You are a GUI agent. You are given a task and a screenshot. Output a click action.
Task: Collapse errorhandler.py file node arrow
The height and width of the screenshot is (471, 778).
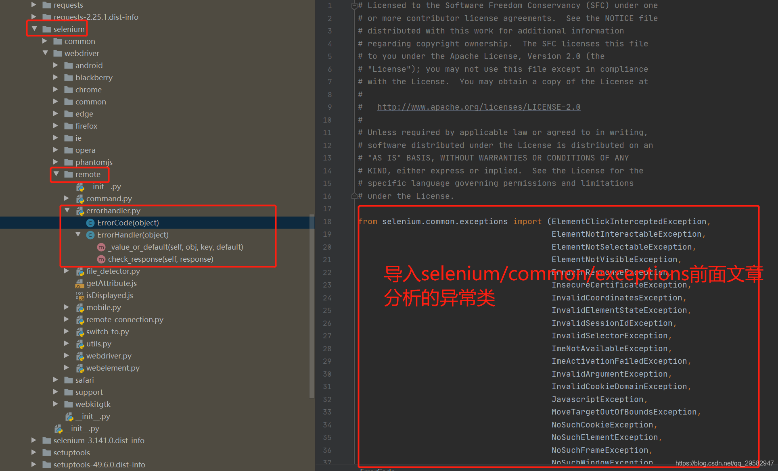67,210
